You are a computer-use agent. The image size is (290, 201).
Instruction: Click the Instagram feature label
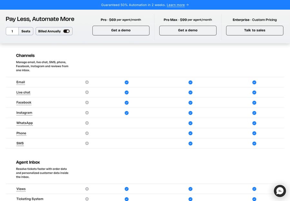(24, 113)
